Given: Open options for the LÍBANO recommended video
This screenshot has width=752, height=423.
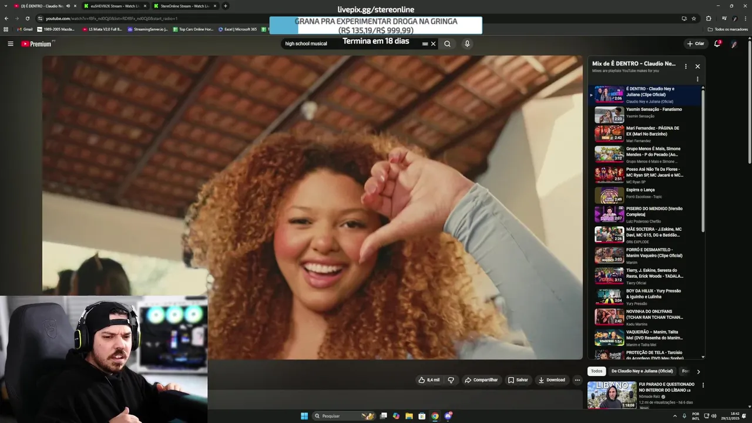Looking at the screenshot, I should point(703,385).
